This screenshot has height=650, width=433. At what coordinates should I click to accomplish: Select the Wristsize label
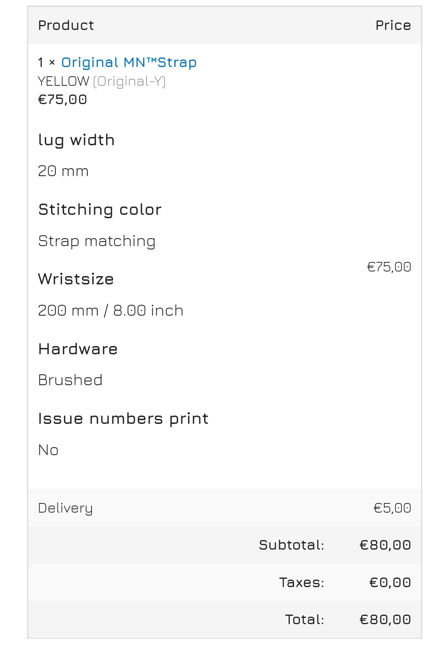coord(76,279)
